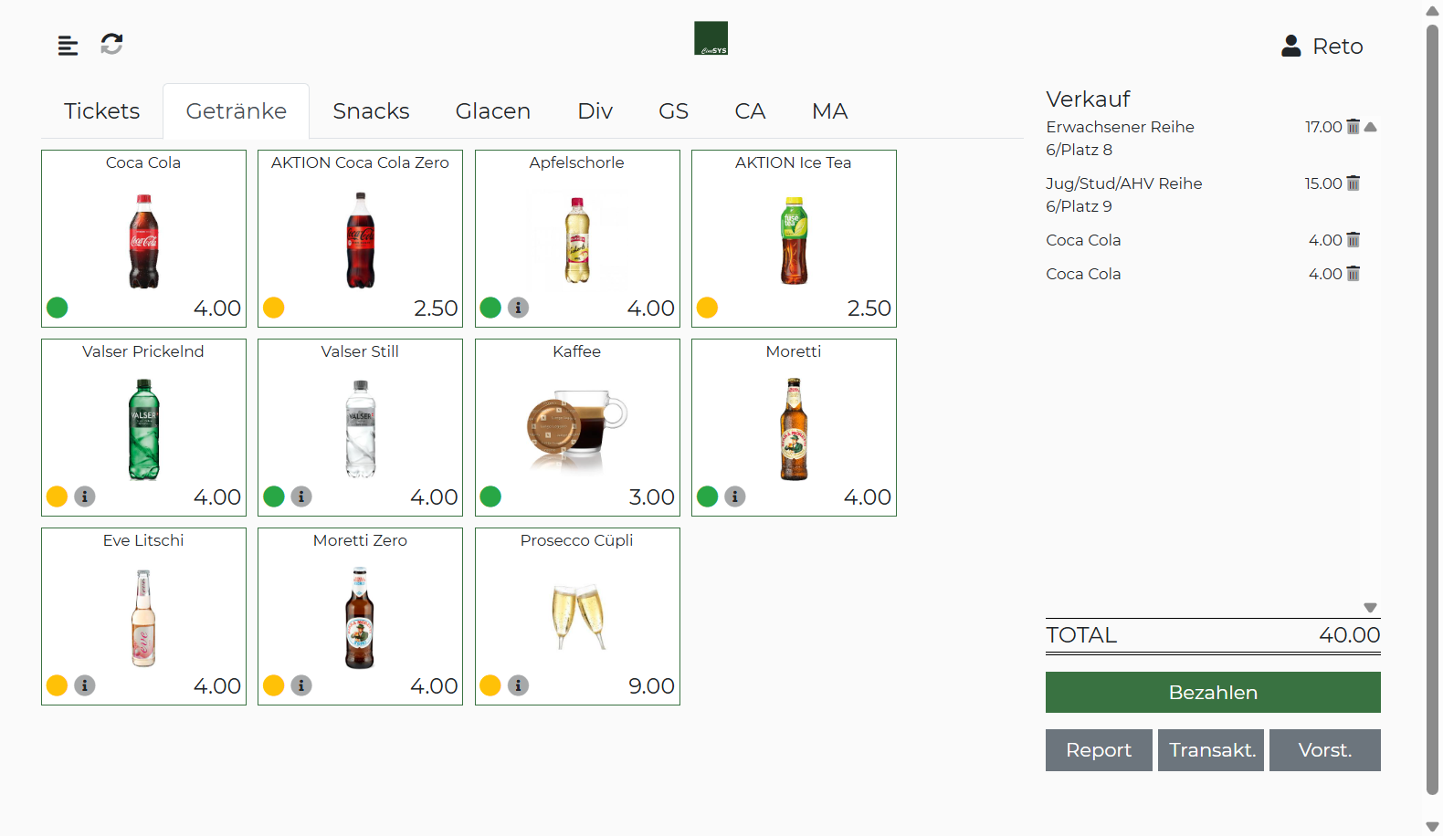
Task: Add Eve Litschi bottle to sale
Action: tap(143, 619)
